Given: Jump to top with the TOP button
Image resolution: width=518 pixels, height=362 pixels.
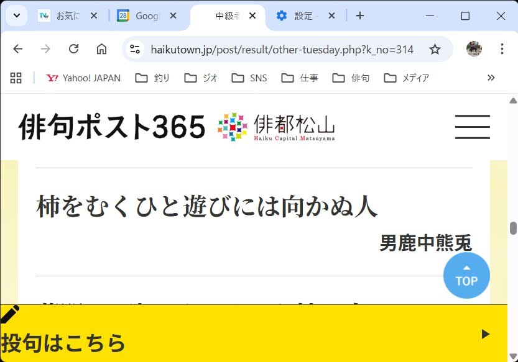Looking at the screenshot, I should click(x=466, y=276).
